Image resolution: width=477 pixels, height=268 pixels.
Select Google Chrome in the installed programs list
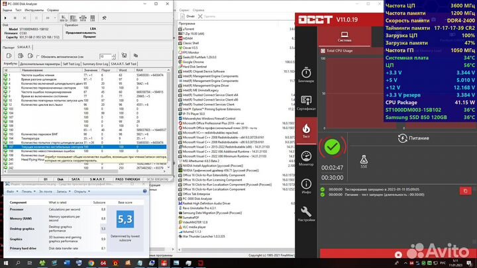[193, 62]
